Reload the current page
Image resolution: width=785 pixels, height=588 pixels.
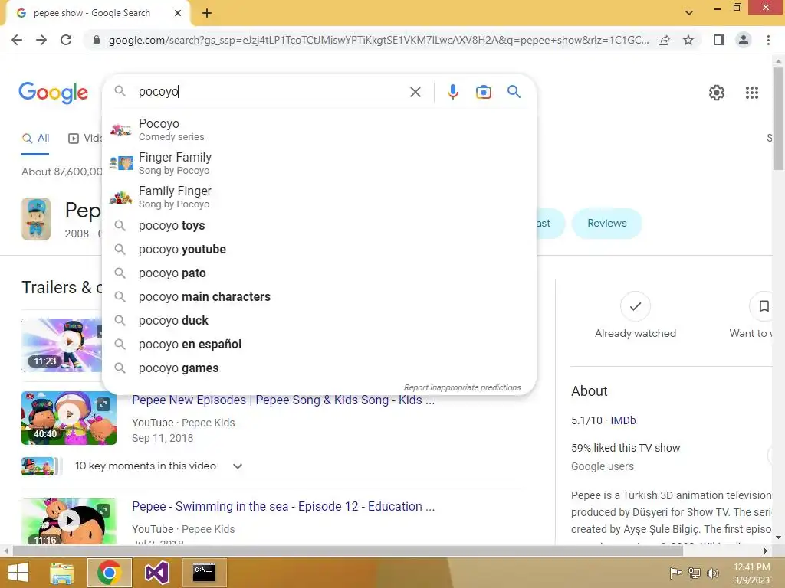[66, 40]
